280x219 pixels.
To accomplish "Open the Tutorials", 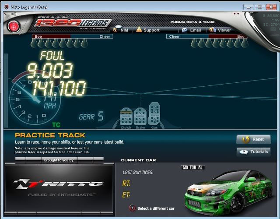I will click(254, 152).
